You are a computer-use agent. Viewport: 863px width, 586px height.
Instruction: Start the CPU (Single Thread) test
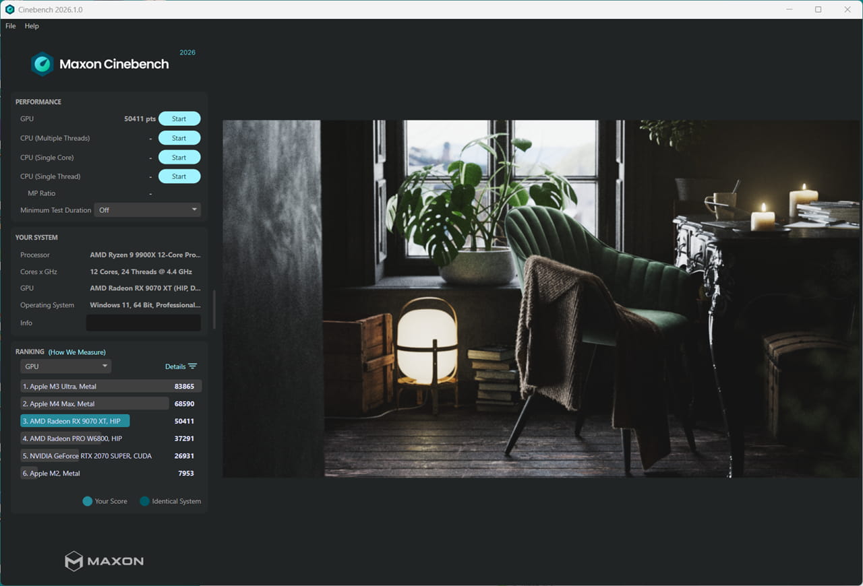click(179, 176)
